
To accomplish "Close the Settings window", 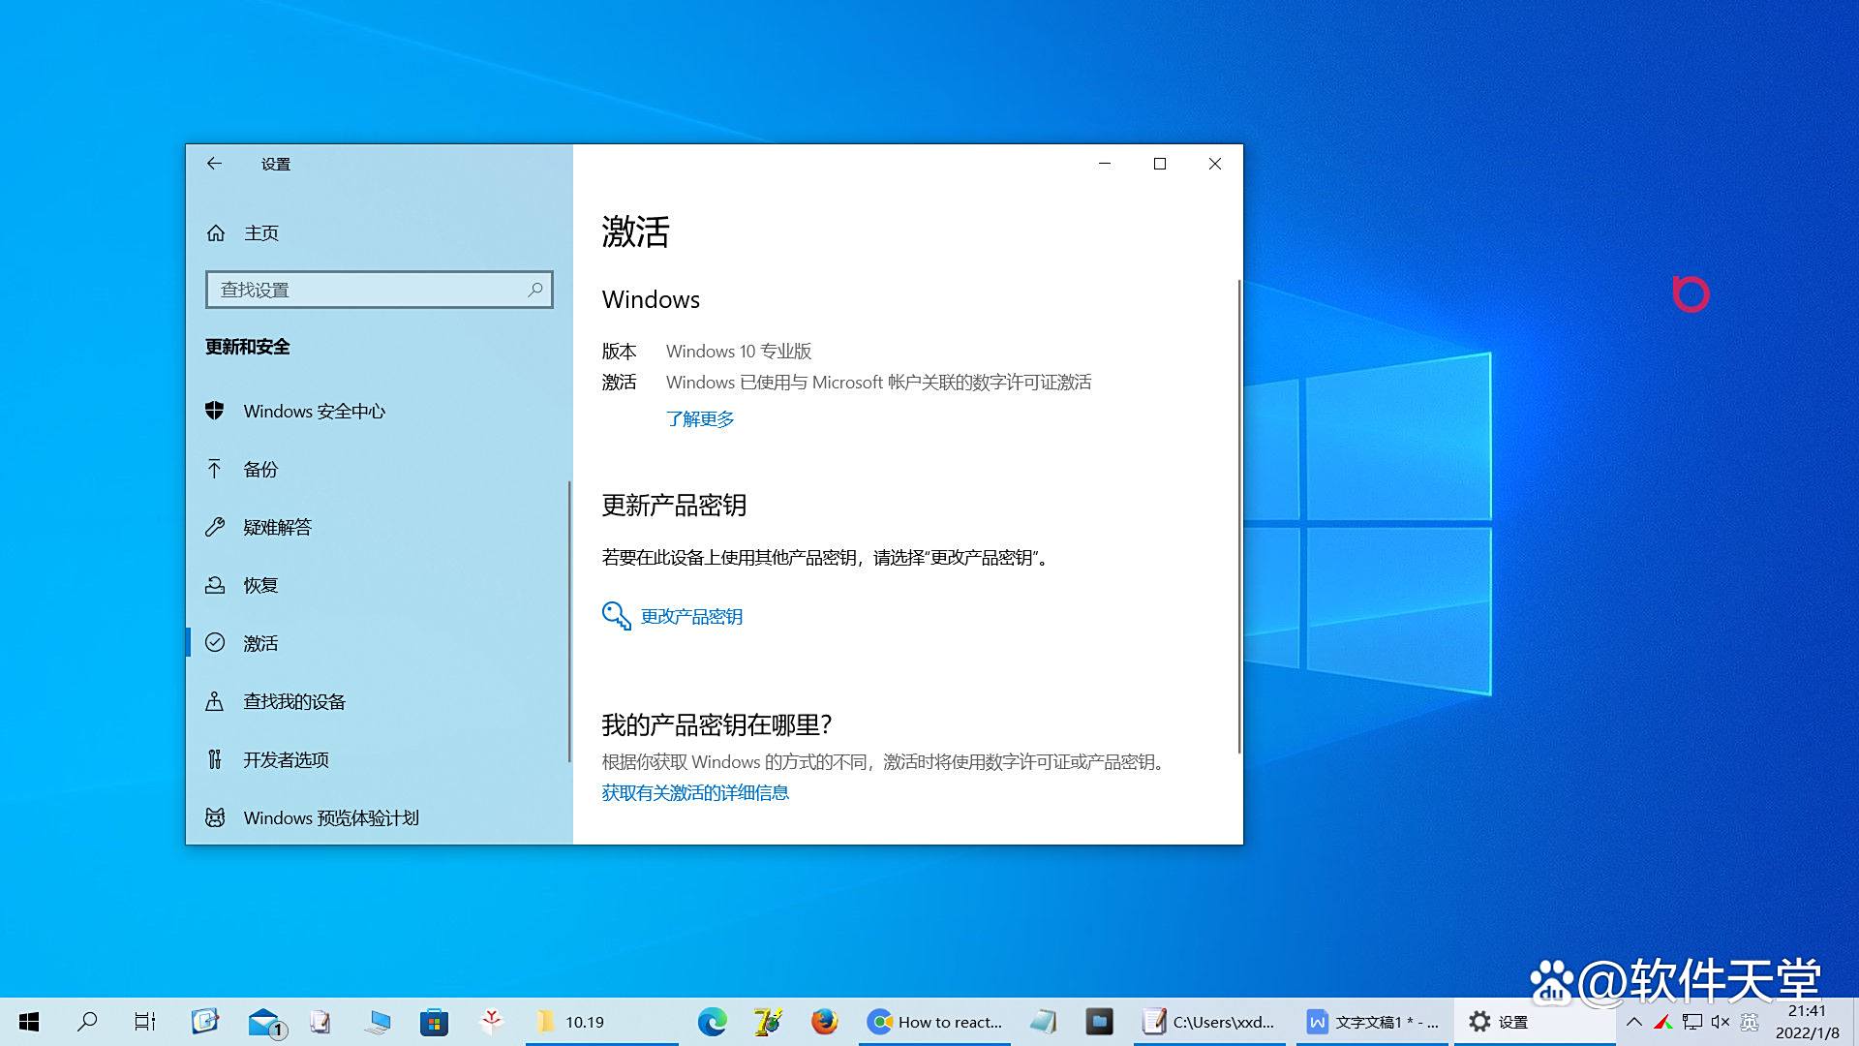I will pos(1215,164).
